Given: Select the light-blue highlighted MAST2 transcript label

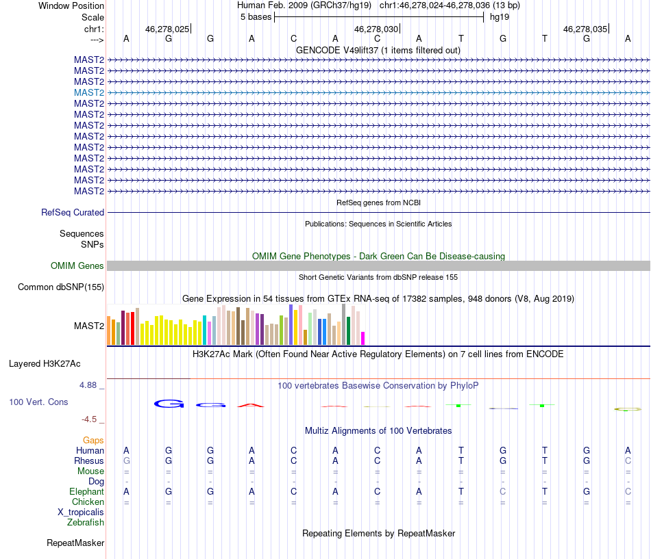Looking at the screenshot, I should (x=89, y=92).
